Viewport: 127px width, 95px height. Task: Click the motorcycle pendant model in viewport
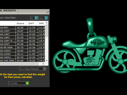(90, 46)
